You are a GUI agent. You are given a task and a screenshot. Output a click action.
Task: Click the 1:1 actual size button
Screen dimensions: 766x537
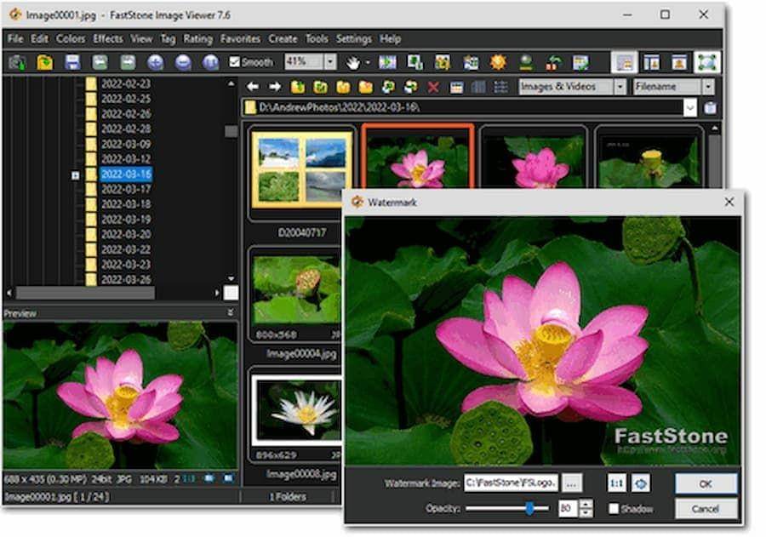pyautogui.click(x=615, y=483)
